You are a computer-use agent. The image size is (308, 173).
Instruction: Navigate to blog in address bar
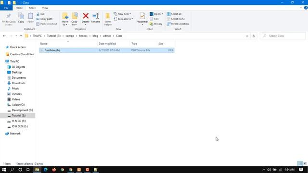95,36
